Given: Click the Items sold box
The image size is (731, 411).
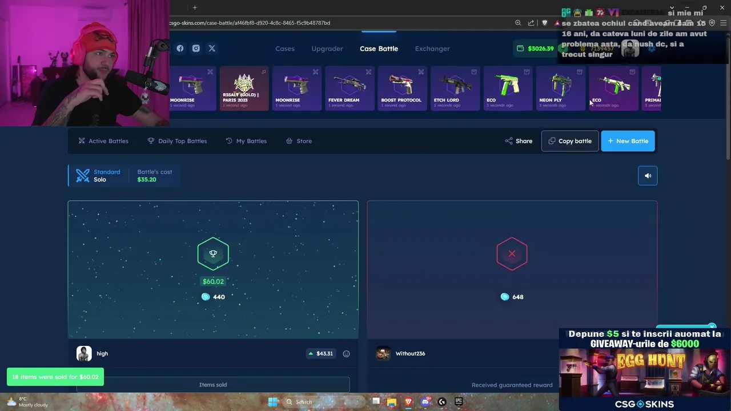Looking at the screenshot, I should pos(213,385).
